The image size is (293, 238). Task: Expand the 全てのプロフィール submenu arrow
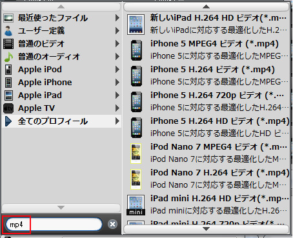point(117,121)
